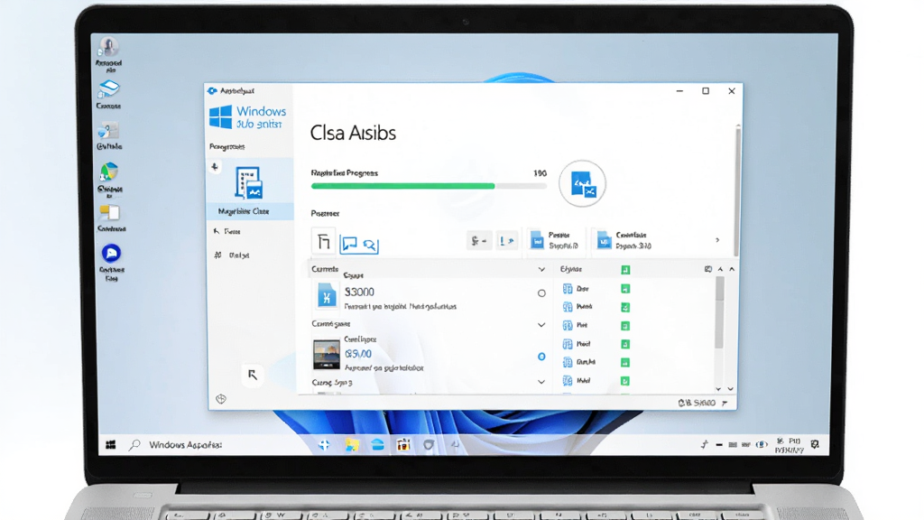924x520 pixels.
Task: Click the arrow icon beside status bar value
Action: 725,404
